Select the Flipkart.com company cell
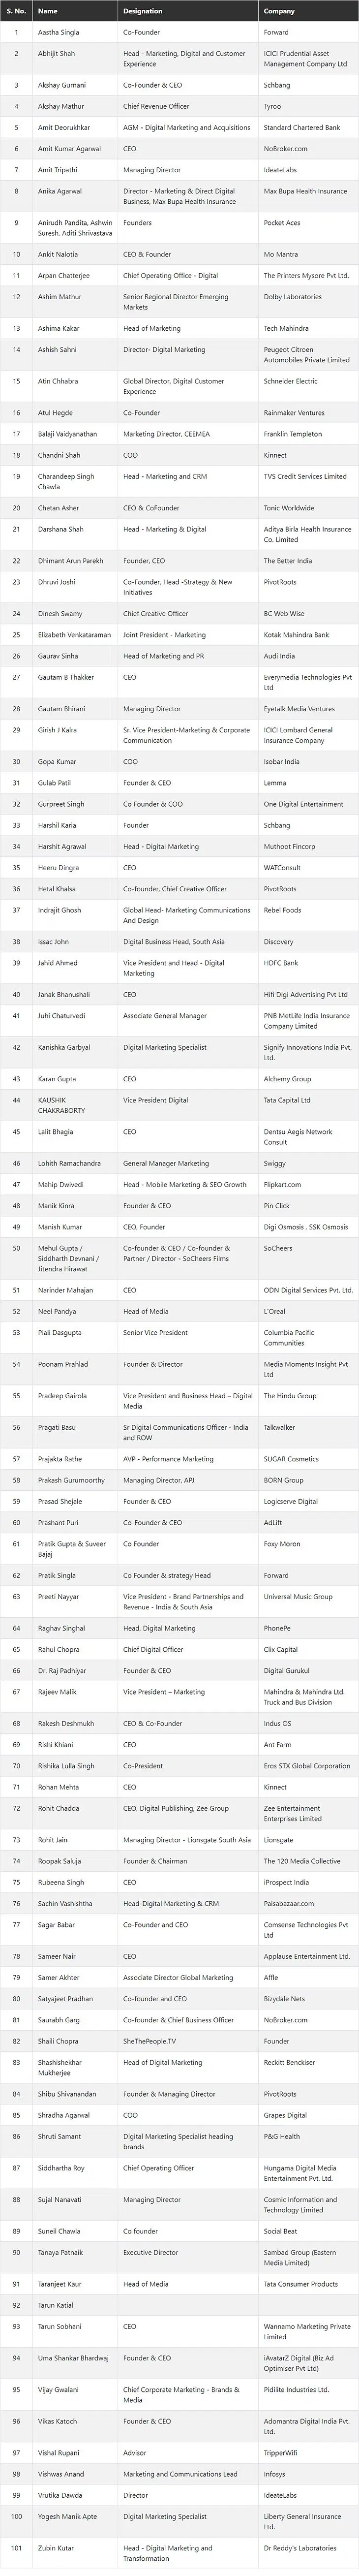Screen dimensions: 359x2576 282,1185
